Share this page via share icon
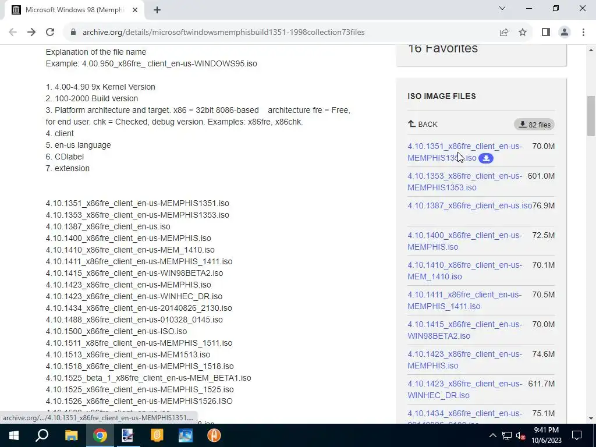This screenshot has width=596, height=447. pos(504,33)
